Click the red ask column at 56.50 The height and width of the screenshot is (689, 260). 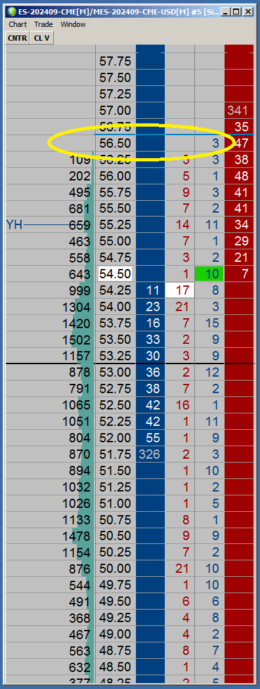(239, 143)
